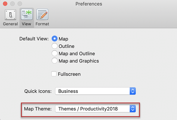Enable the Fullscreen checkbox

click(54, 74)
